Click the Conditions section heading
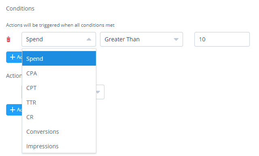The width and height of the screenshot is (259, 156). point(20,9)
